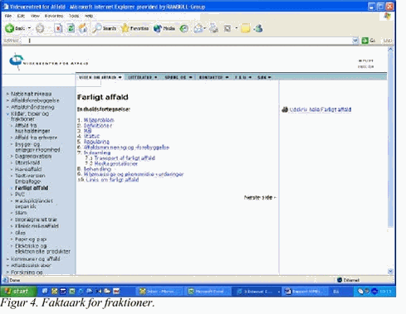Select Dagrenovation in left sidebar
The height and width of the screenshot is (314, 406).
tap(33, 157)
